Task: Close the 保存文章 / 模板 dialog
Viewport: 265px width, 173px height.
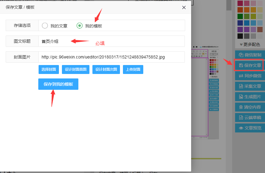Action: coord(184,7)
